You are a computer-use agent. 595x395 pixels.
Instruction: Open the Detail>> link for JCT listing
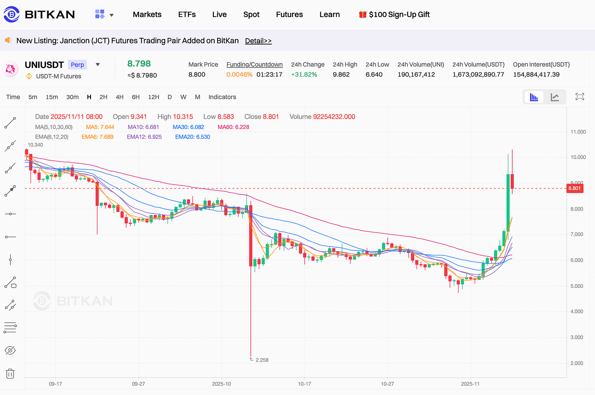click(258, 41)
